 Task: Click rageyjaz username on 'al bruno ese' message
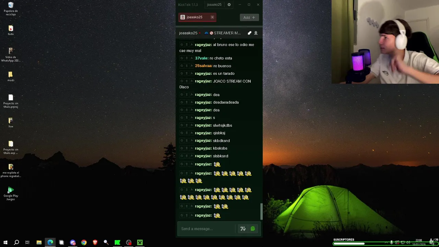pyautogui.click(x=203, y=45)
